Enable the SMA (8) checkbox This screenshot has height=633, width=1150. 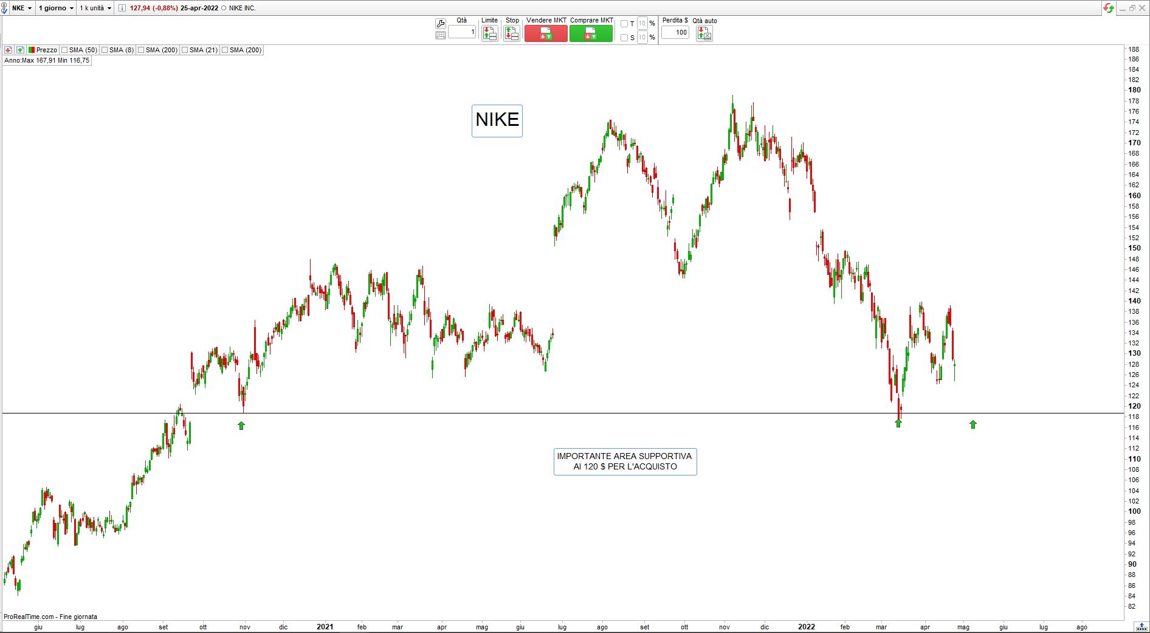coord(105,50)
